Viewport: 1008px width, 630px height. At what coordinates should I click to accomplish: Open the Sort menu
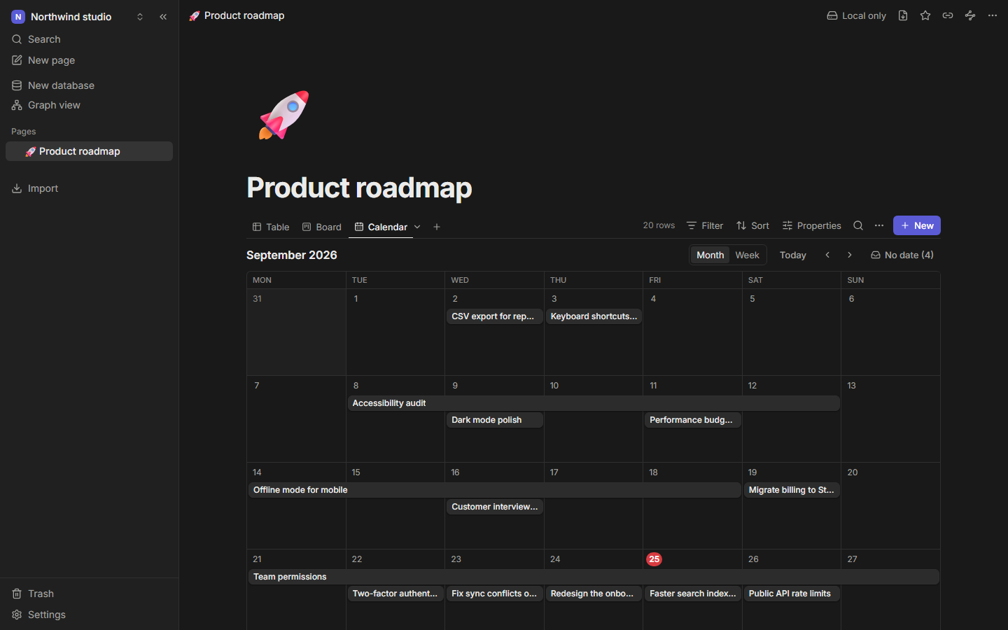(752, 225)
